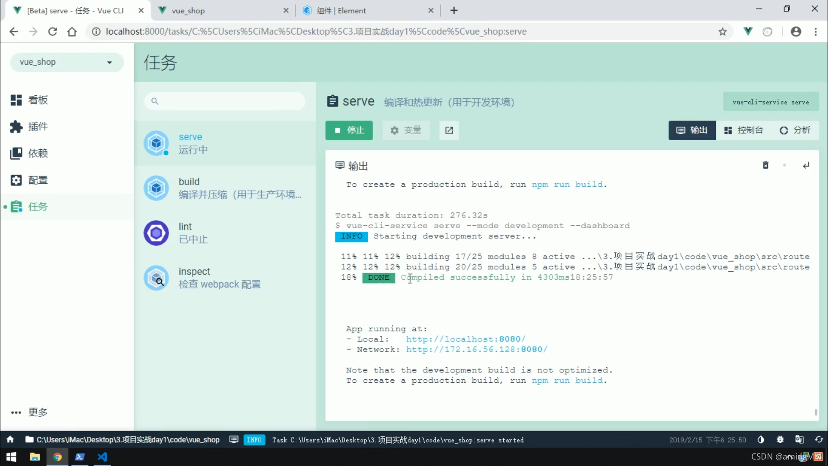Click the browser address bar URL
Image resolution: width=828 pixels, height=466 pixels.
[316, 31]
